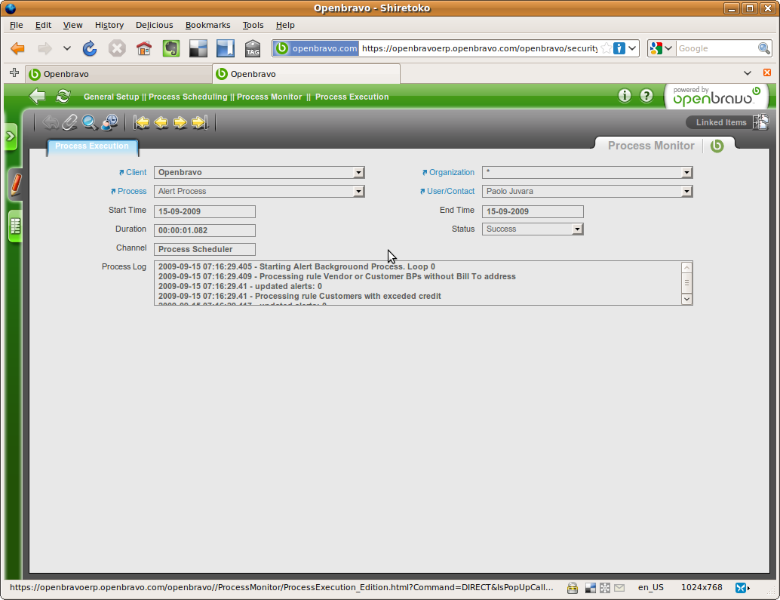780x600 pixels.
Task: Click the Linked Items button
Action: (721, 122)
